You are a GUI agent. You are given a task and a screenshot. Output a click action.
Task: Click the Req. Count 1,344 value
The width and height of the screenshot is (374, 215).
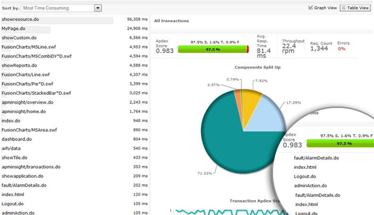tap(319, 49)
